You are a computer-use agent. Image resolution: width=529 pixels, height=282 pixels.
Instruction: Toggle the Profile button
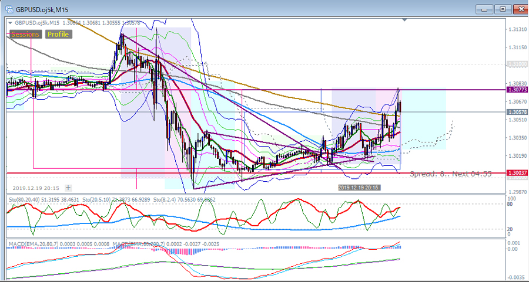click(x=58, y=34)
